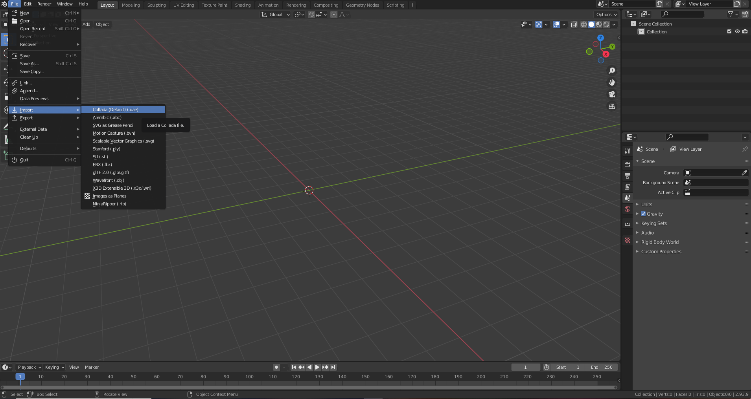Open the View Layer properties tab icon
751x399 pixels.
coord(628,187)
